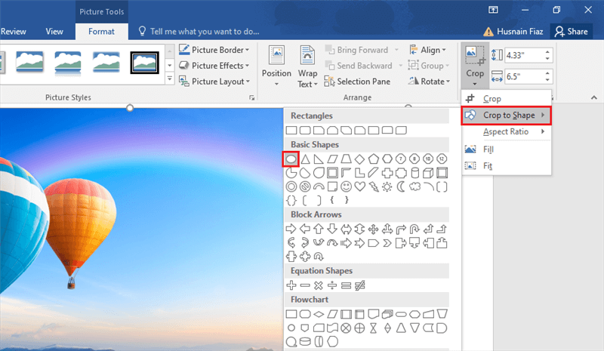Collapse the ribbon with the chevron
Screen dimensions: 604x351
(594, 98)
